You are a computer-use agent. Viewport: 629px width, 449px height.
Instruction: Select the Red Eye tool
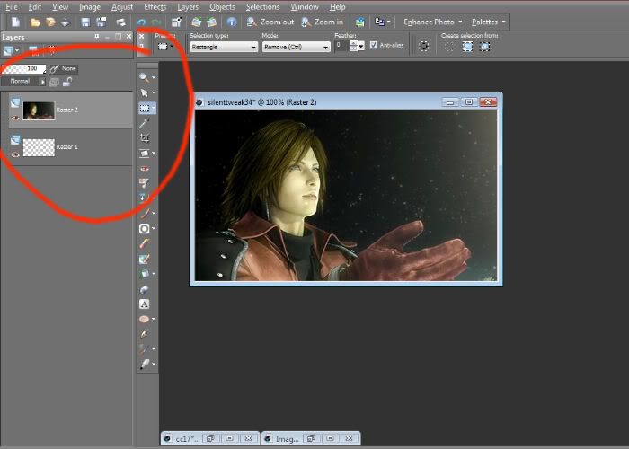tap(145, 169)
